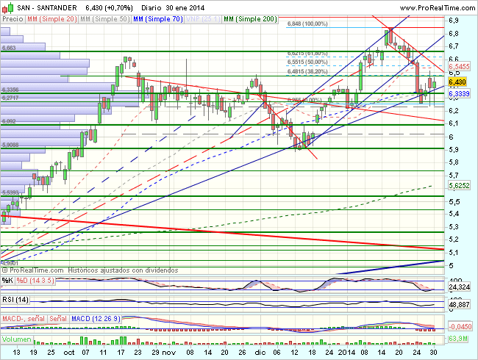Click the Diario 30 ene 2014 header text
This screenshot has width=478, height=360.
point(173,8)
